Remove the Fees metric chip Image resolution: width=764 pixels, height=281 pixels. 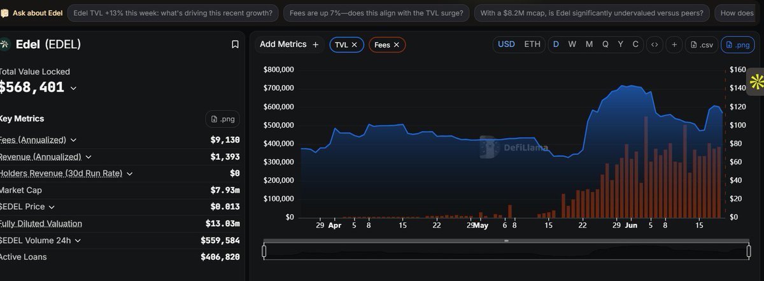pyautogui.click(x=397, y=45)
